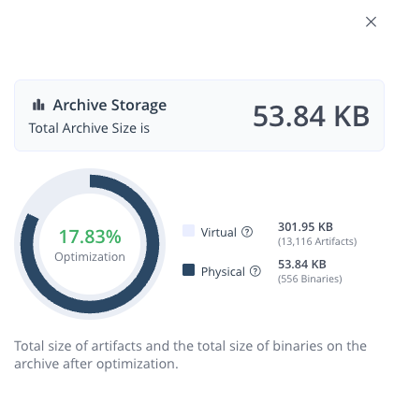Click the Virtual legend label
The width and height of the screenshot is (394, 403).
coord(219,232)
